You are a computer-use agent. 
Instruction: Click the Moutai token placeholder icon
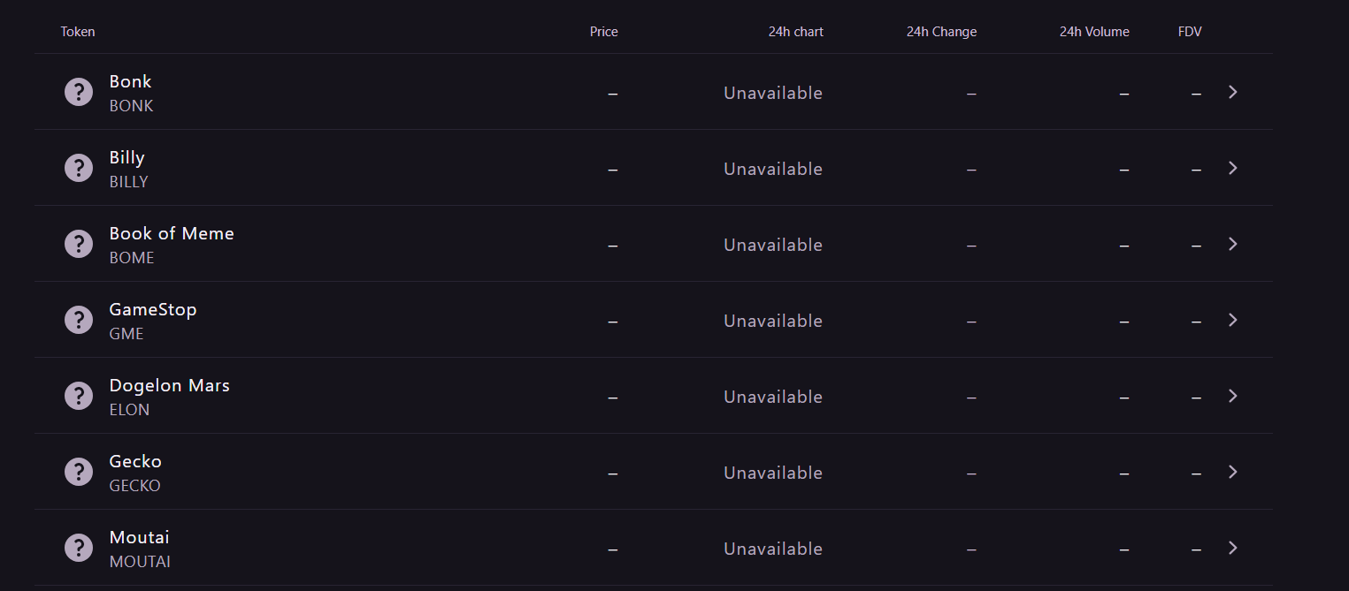pos(79,548)
